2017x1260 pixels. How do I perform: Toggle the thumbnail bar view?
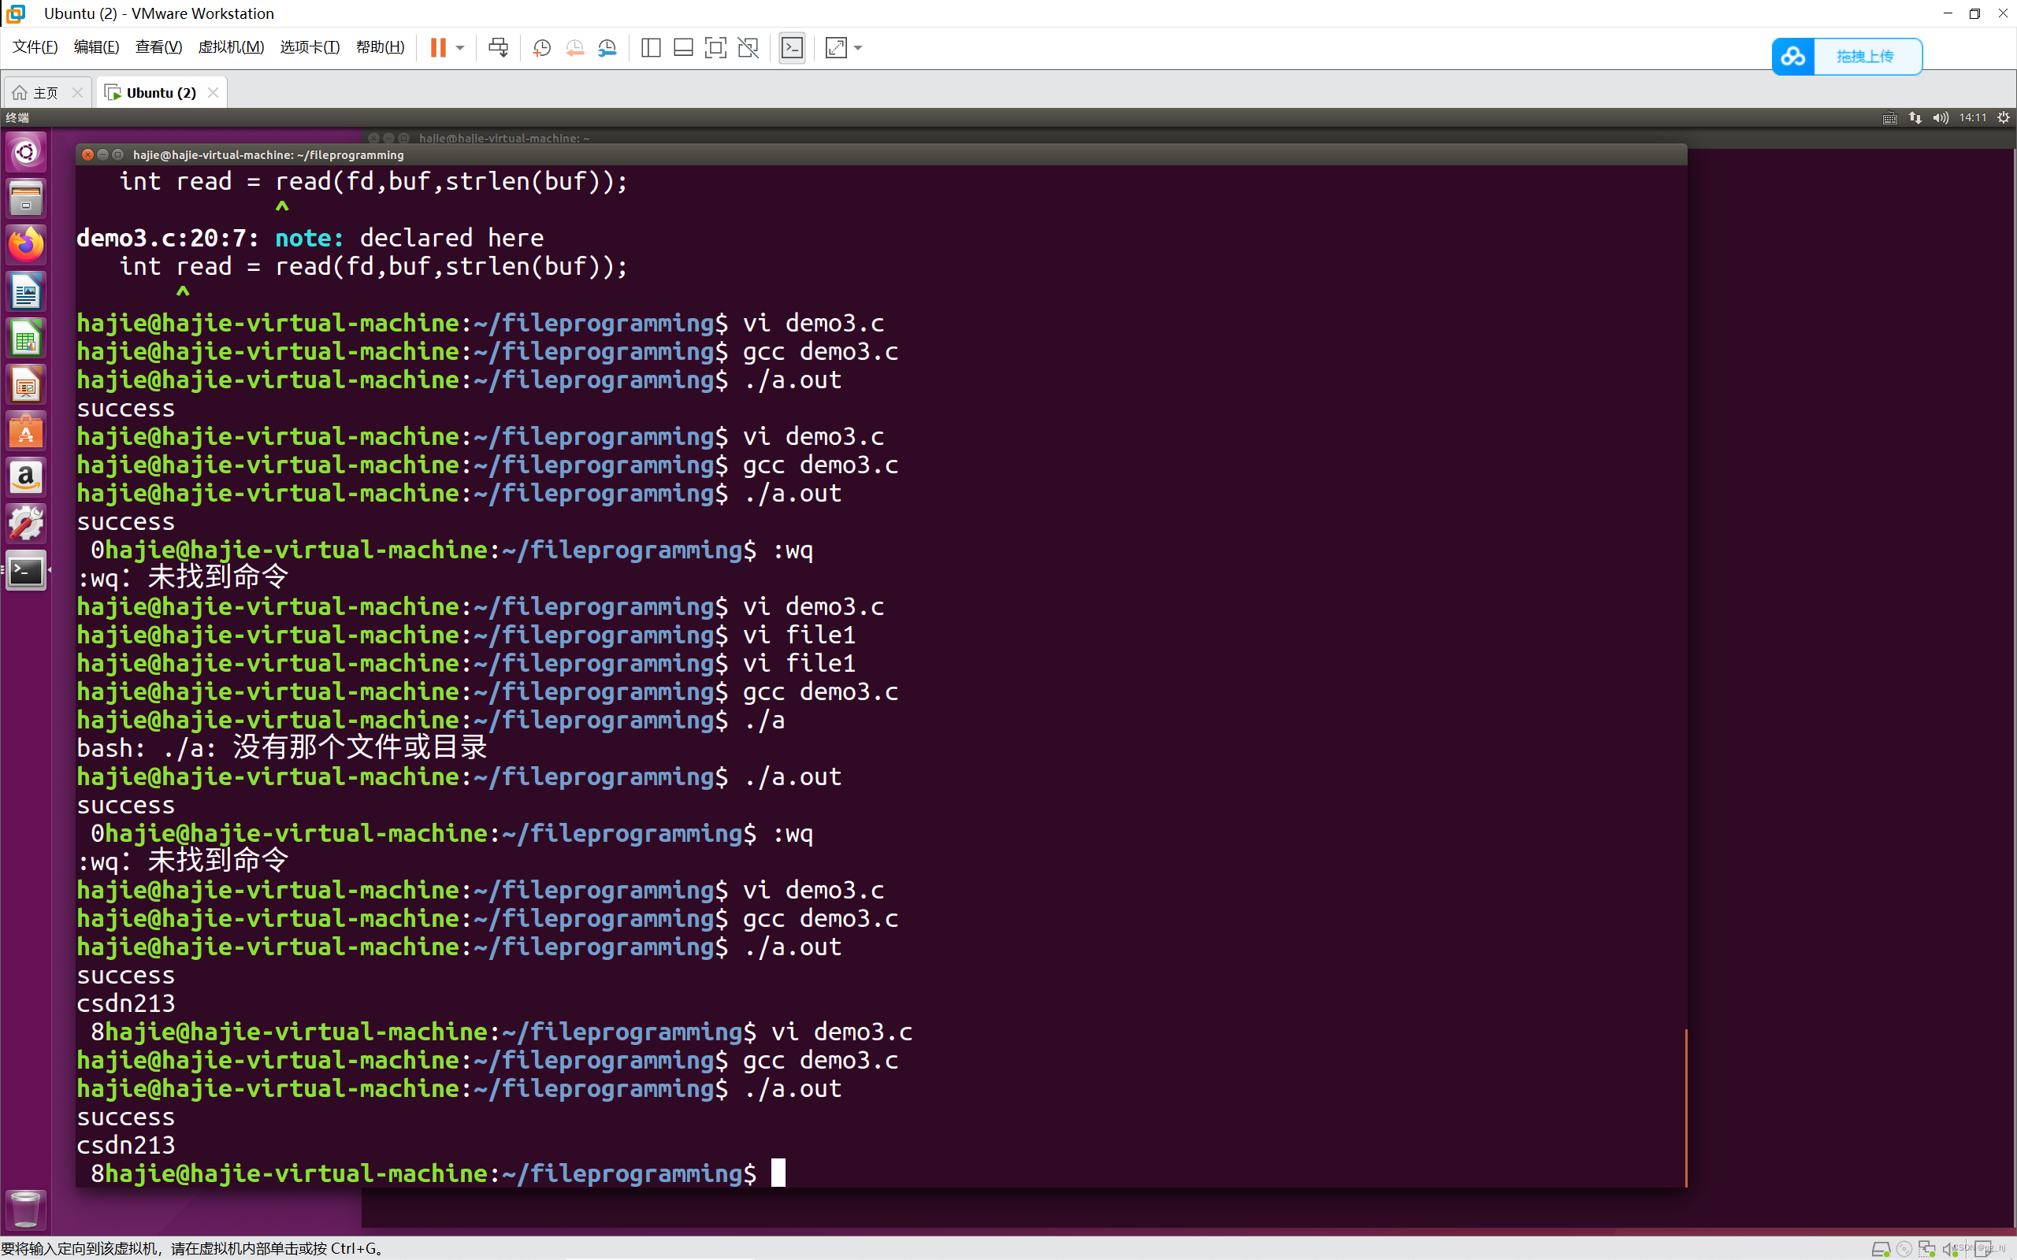pyautogui.click(x=682, y=47)
